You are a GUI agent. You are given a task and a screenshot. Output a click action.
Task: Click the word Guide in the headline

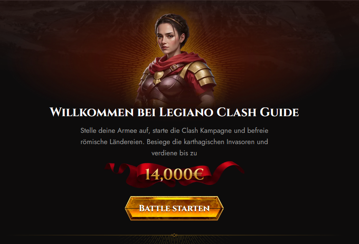click(279, 112)
